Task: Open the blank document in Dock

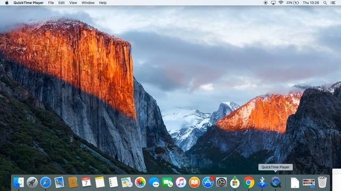Action: [295, 183]
